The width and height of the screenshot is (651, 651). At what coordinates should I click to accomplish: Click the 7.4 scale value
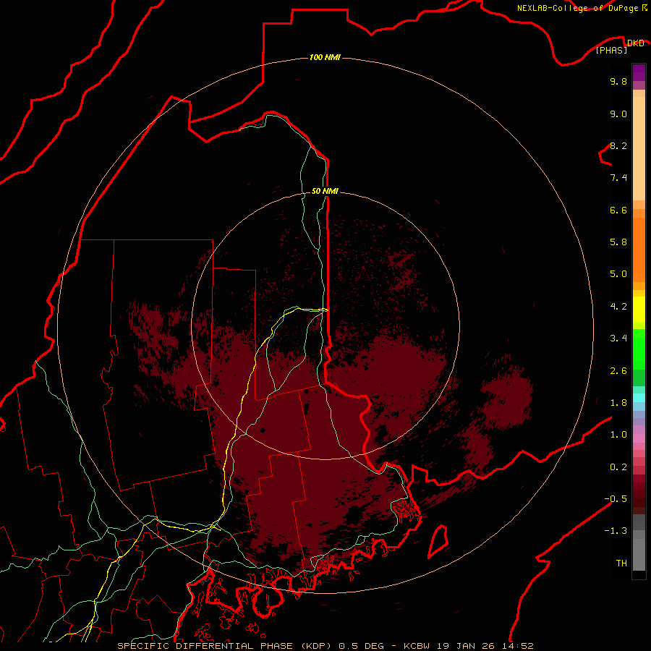[x=618, y=178]
